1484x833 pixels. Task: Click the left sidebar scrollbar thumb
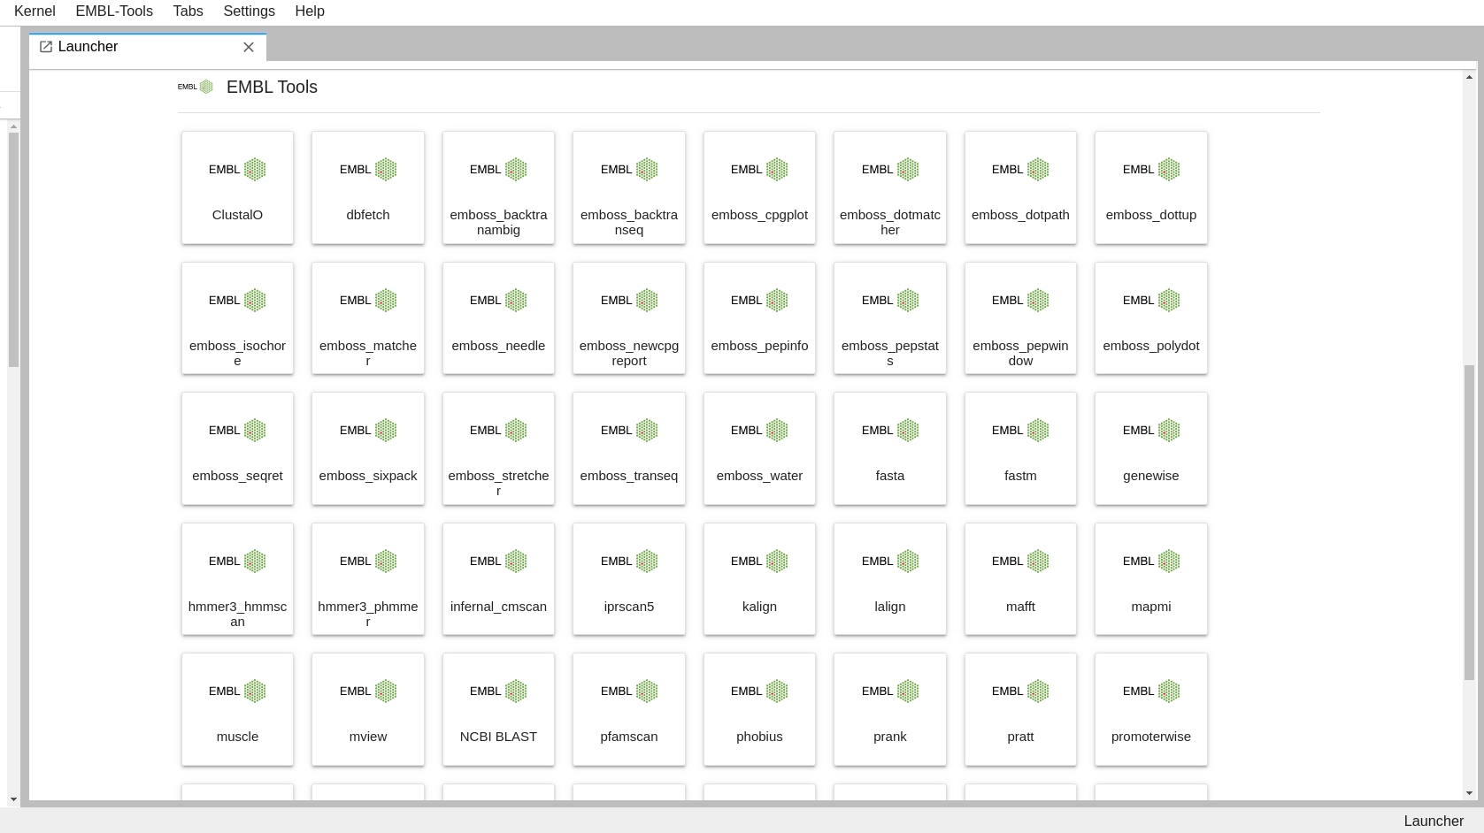[x=13, y=249]
